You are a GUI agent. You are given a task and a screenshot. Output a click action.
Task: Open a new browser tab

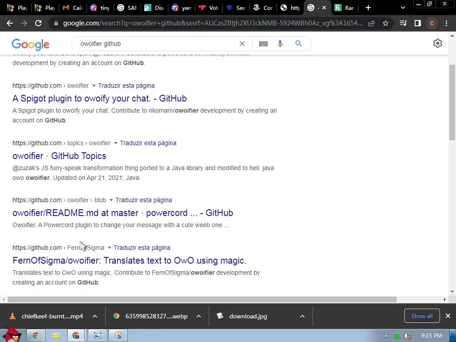coord(368,8)
